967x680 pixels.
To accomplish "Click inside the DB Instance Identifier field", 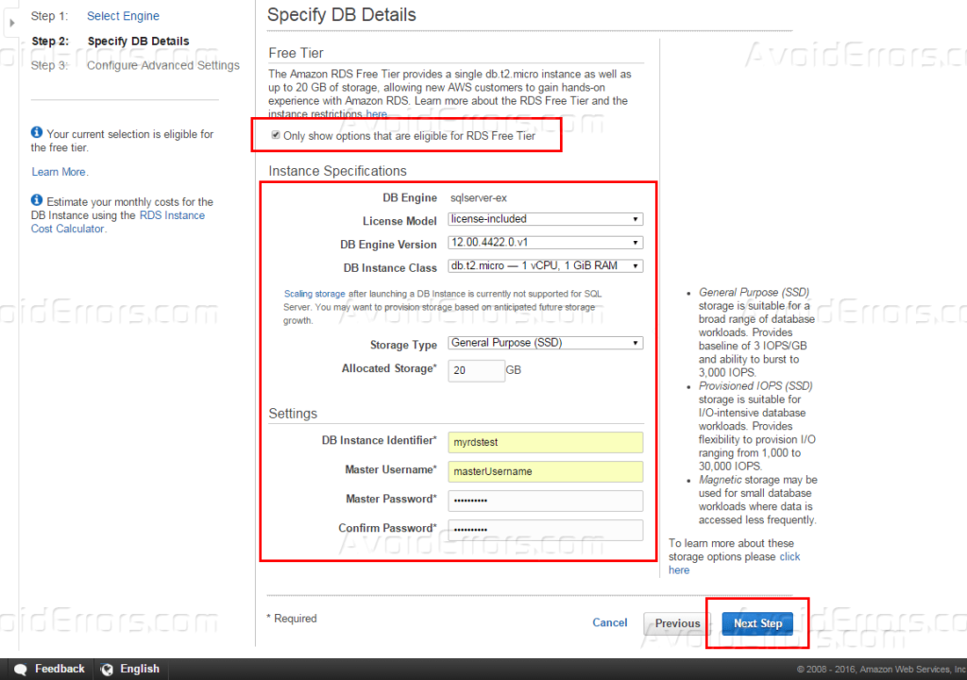I will [545, 442].
